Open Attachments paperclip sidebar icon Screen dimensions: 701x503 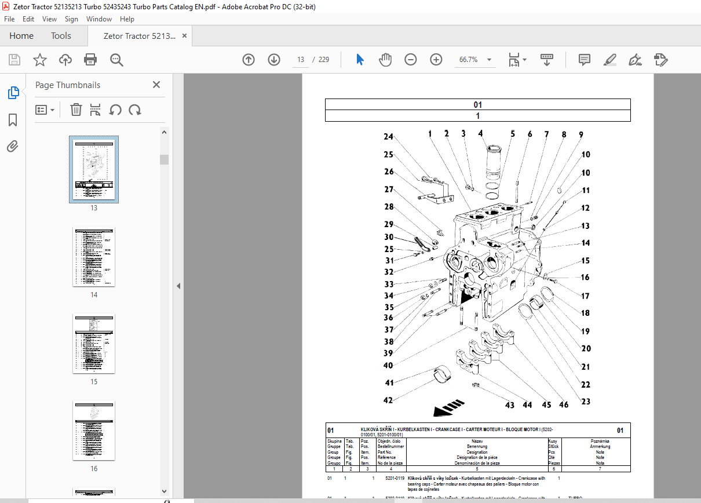[13, 147]
